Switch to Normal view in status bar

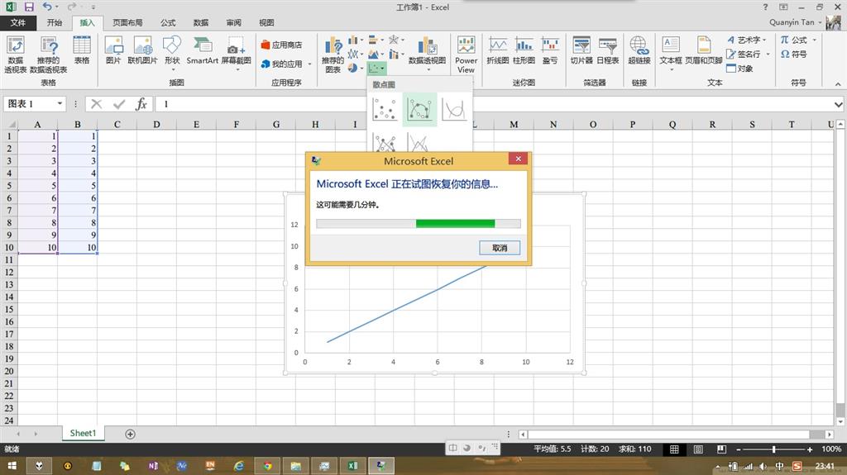[x=674, y=449]
